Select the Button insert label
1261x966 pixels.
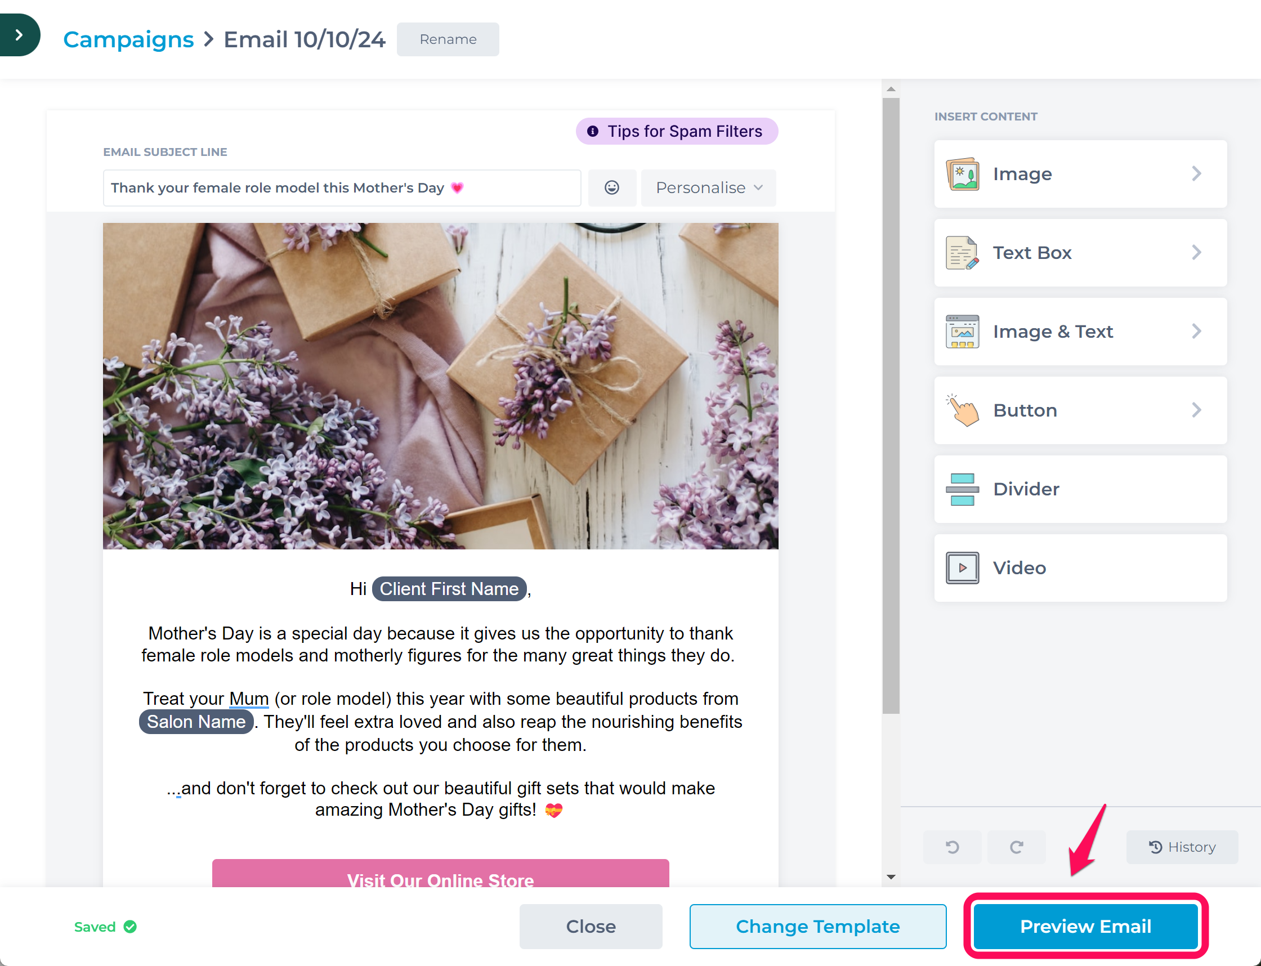(x=1025, y=410)
